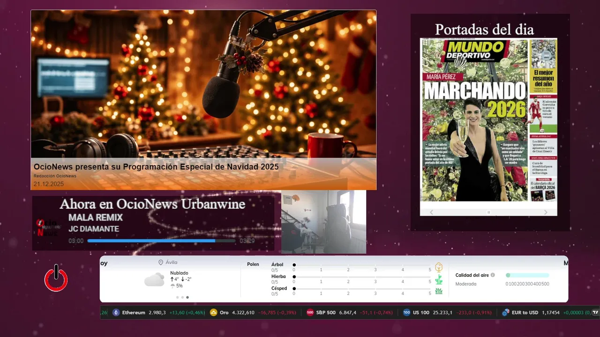
Task: Click the EUR to USD rate 1,17454
Action: point(551,313)
